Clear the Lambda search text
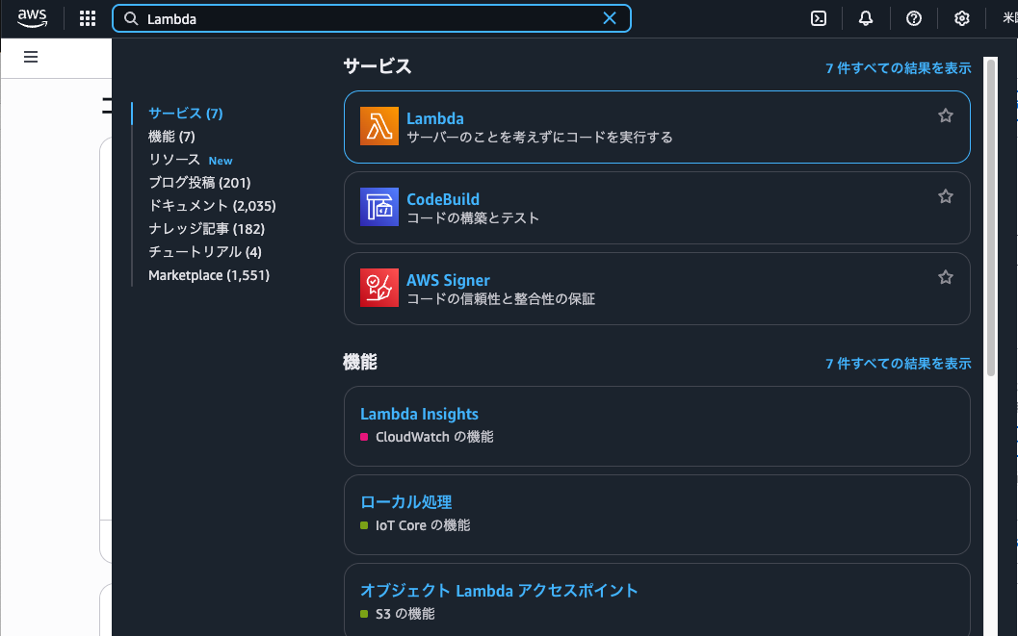Screen dimensions: 1018x636 tap(610, 18)
